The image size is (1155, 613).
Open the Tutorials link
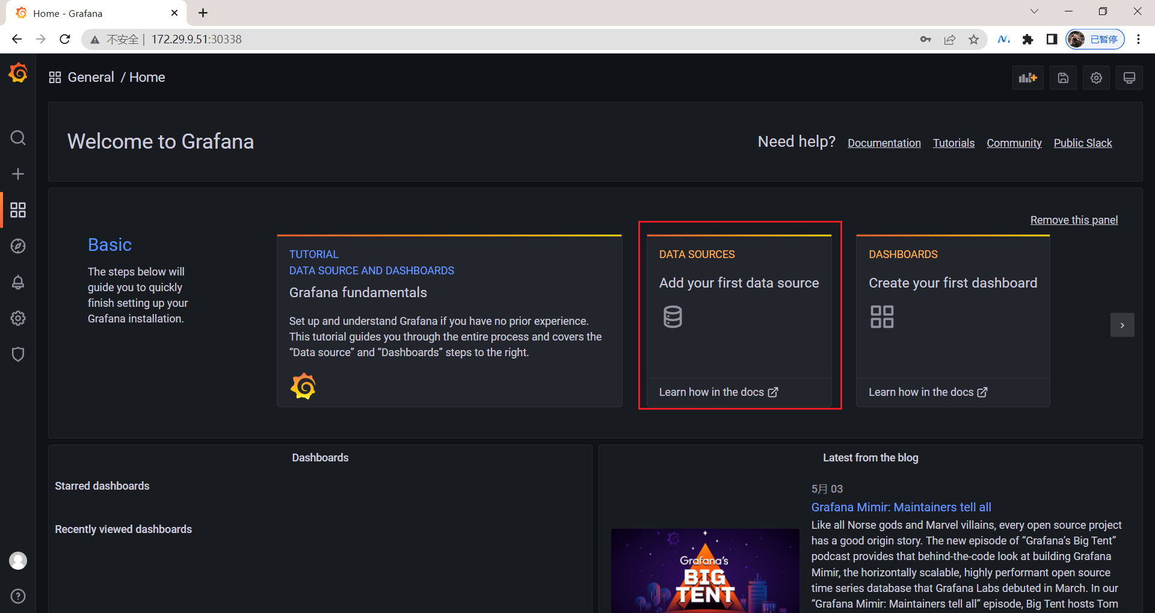click(x=953, y=143)
